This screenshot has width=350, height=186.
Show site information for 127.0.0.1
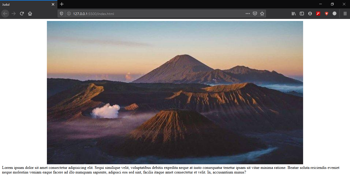coord(69,14)
